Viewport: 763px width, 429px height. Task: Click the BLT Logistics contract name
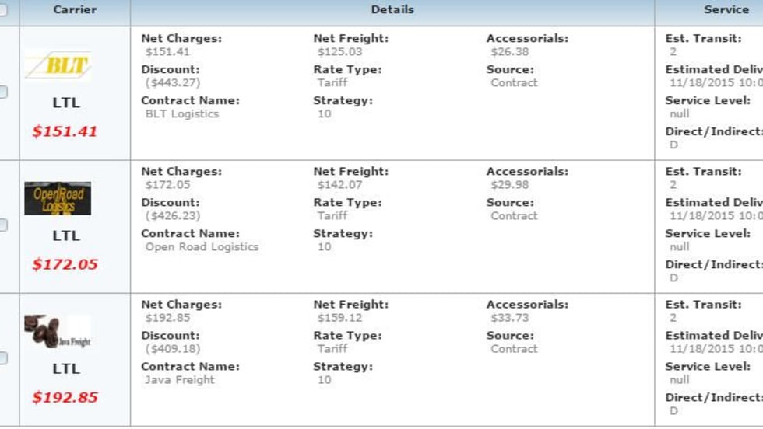click(x=182, y=114)
